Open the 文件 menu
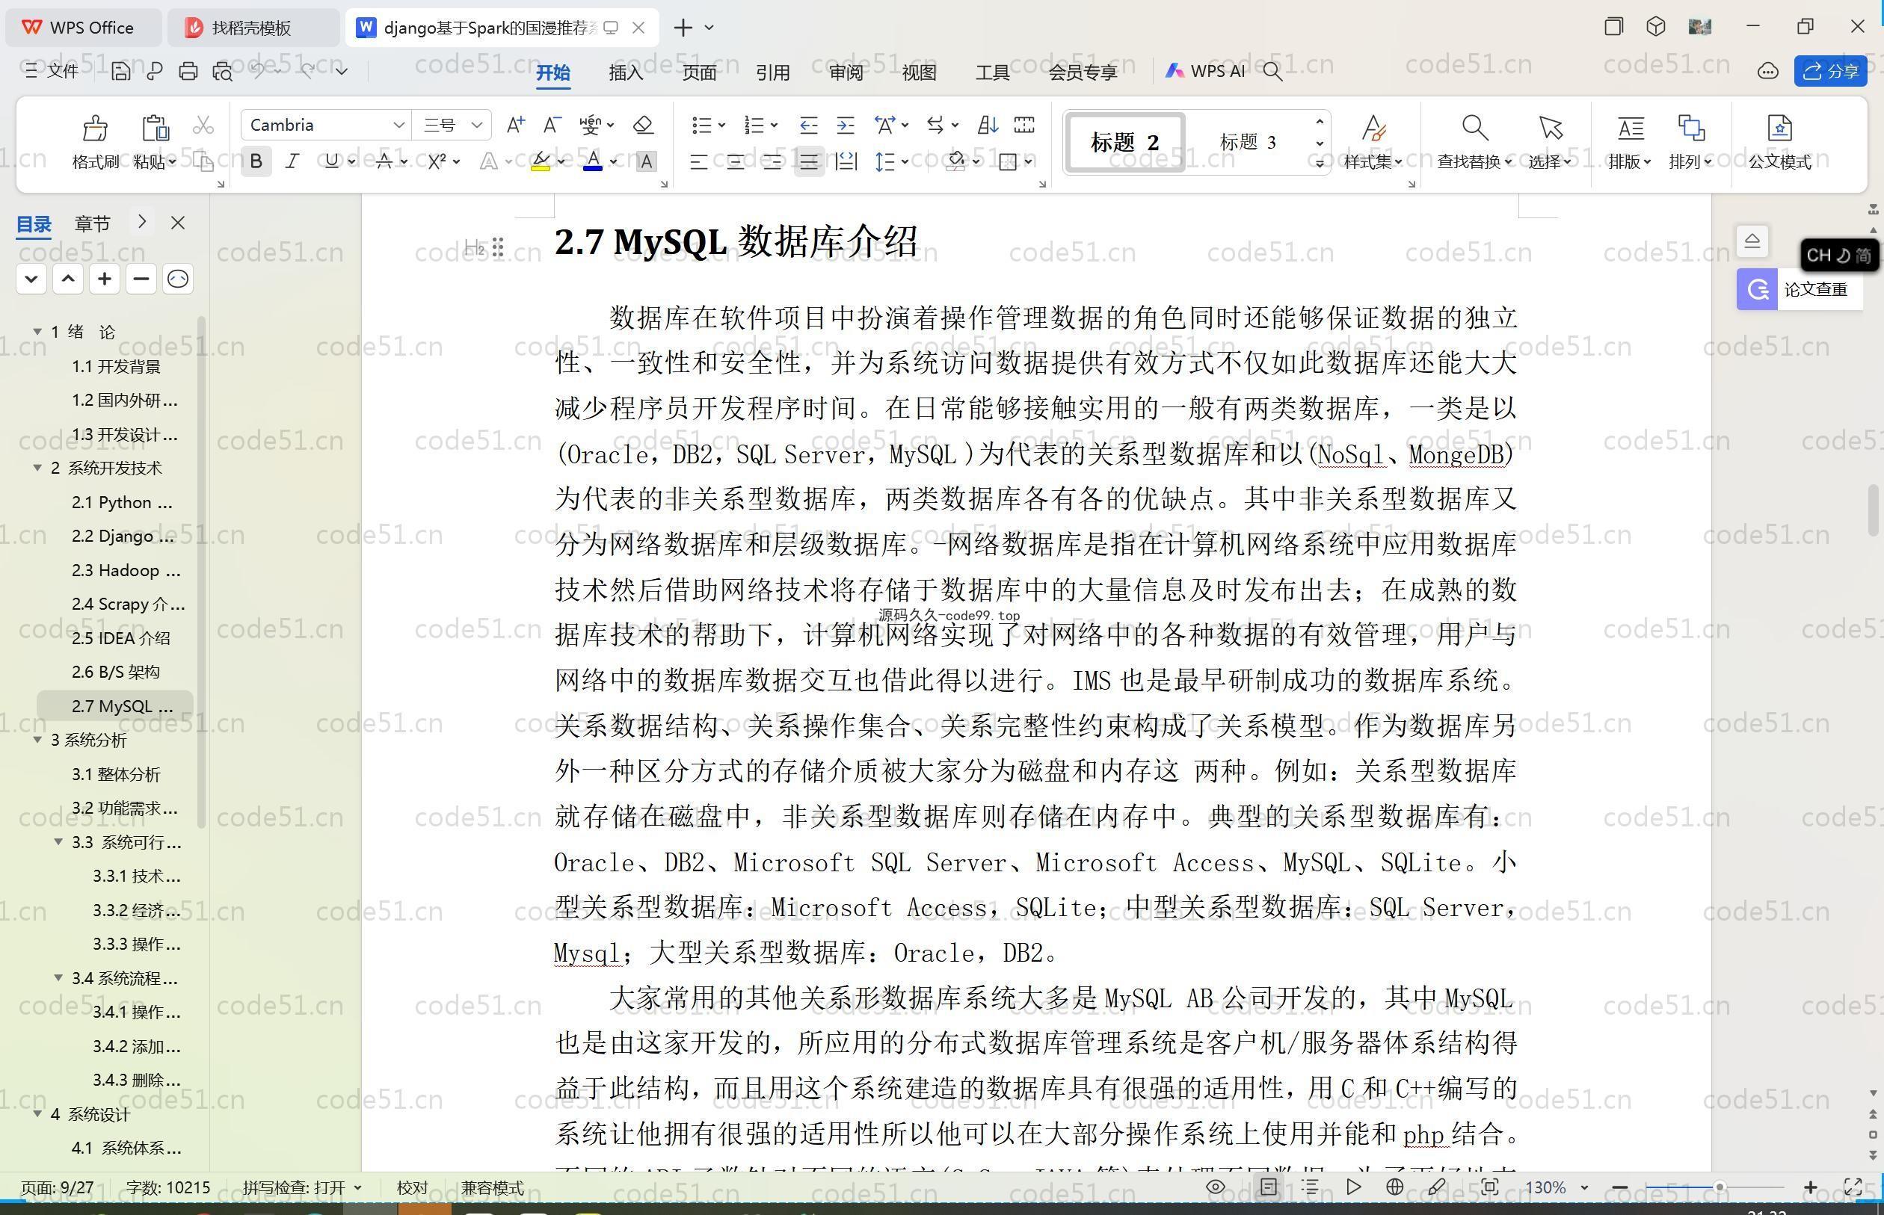Viewport: 1884px width, 1215px height. pyautogui.click(x=52, y=72)
